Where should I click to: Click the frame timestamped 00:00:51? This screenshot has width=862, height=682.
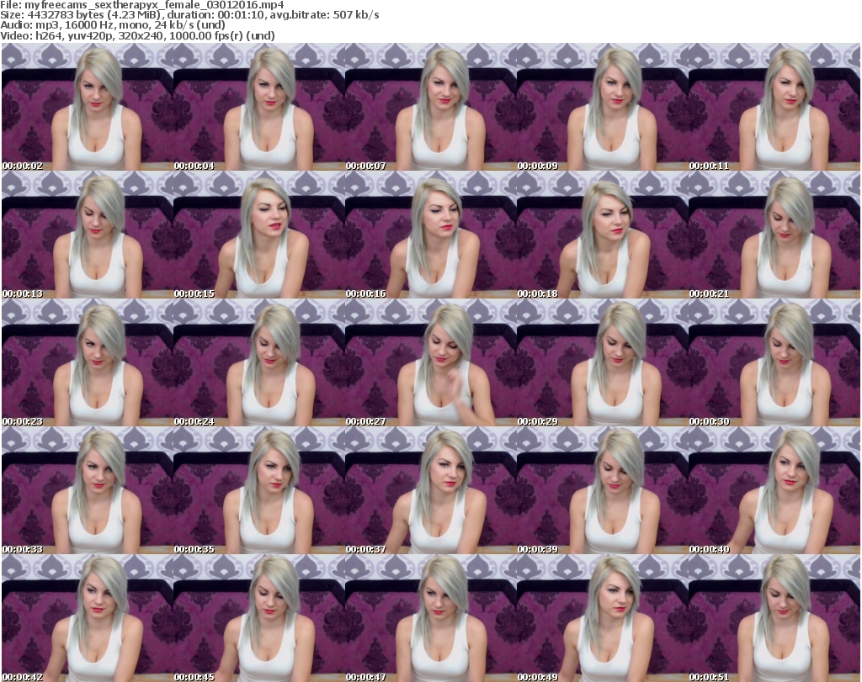(774, 618)
